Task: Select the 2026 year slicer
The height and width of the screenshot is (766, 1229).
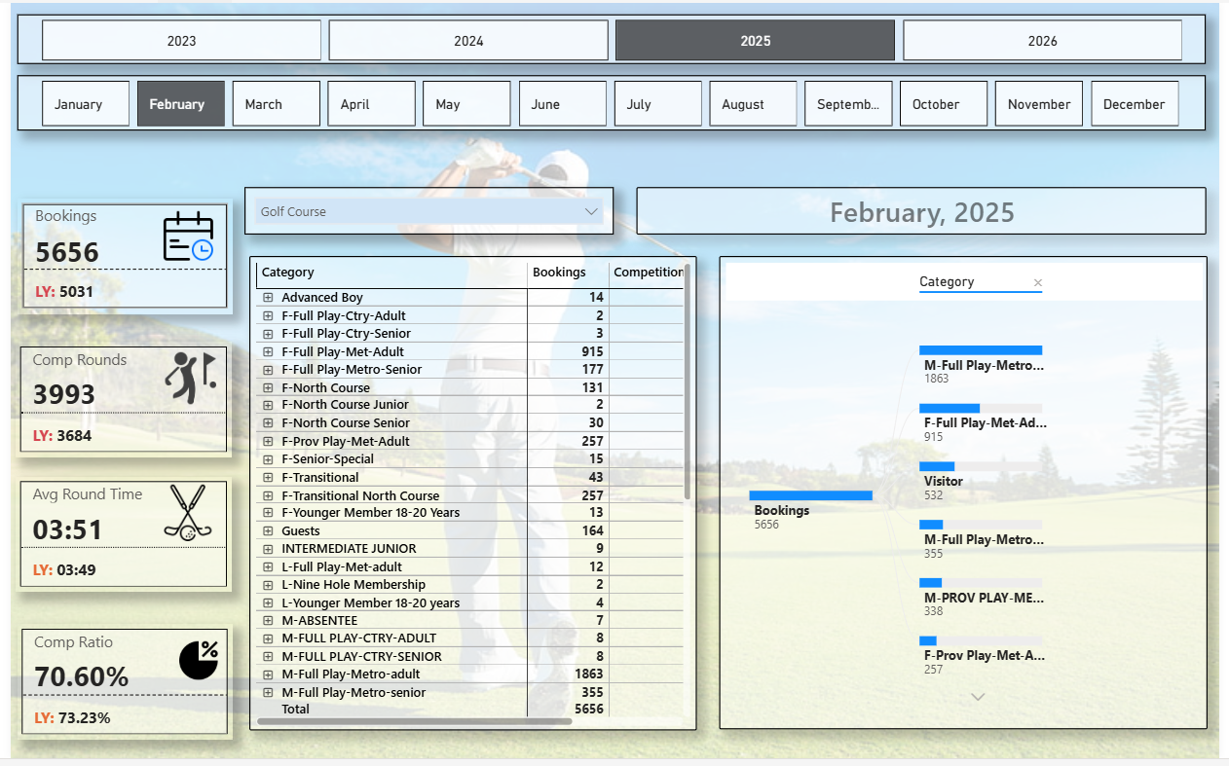Action: point(1042,41)
